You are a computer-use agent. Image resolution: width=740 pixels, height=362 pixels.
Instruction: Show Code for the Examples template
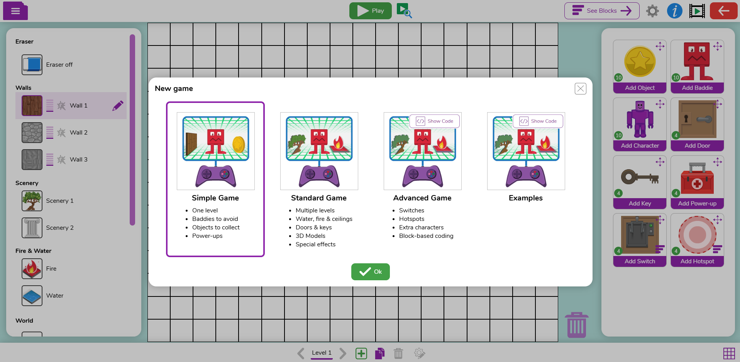tap(538, 121)
